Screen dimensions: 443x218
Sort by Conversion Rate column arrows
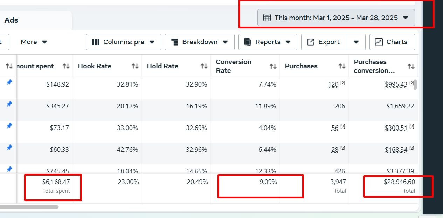pos(273,66)
